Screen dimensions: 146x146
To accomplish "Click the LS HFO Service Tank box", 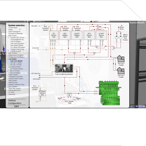I will click(x=101, y=35).
